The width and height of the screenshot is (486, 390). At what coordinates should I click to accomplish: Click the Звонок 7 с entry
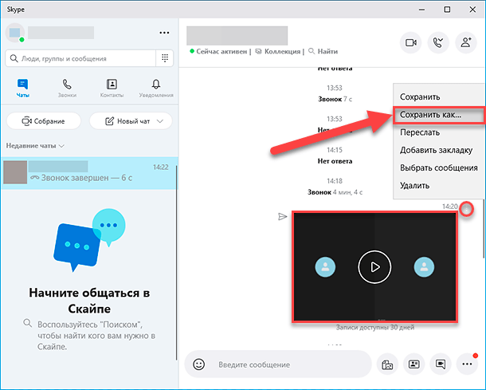[335, 99]
